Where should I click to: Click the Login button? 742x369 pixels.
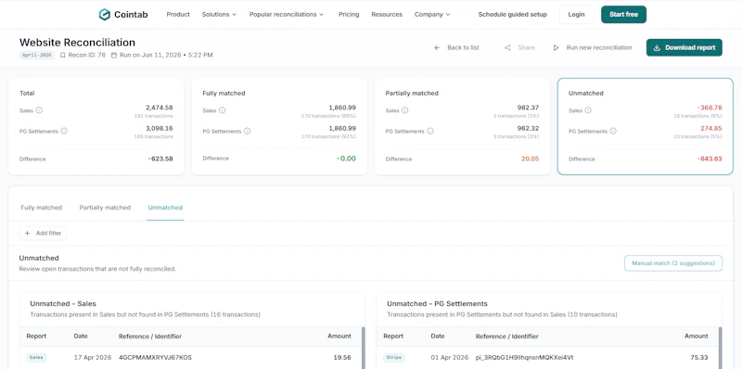(576, 15)
